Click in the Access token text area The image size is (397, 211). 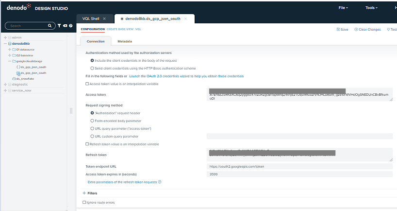300,95
